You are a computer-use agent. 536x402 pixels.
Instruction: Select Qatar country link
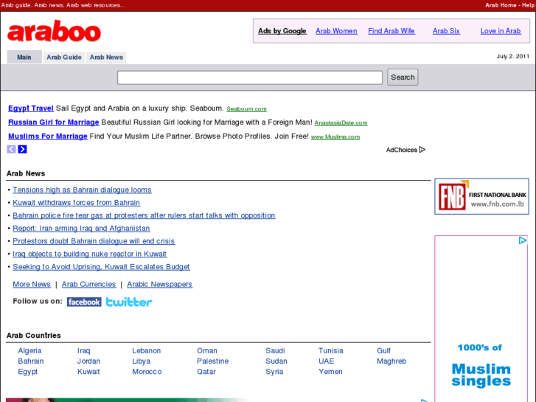coord(206,372)
